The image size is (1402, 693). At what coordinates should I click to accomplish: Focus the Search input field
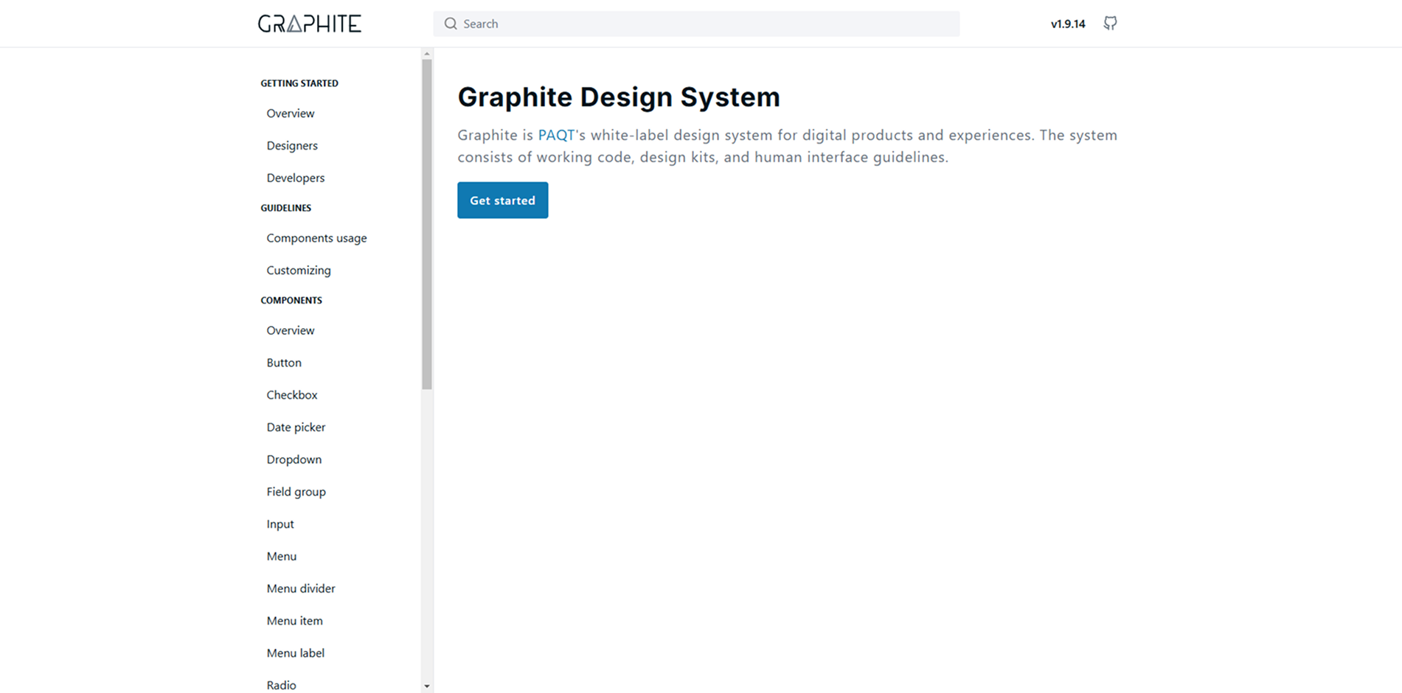[696, 24]
